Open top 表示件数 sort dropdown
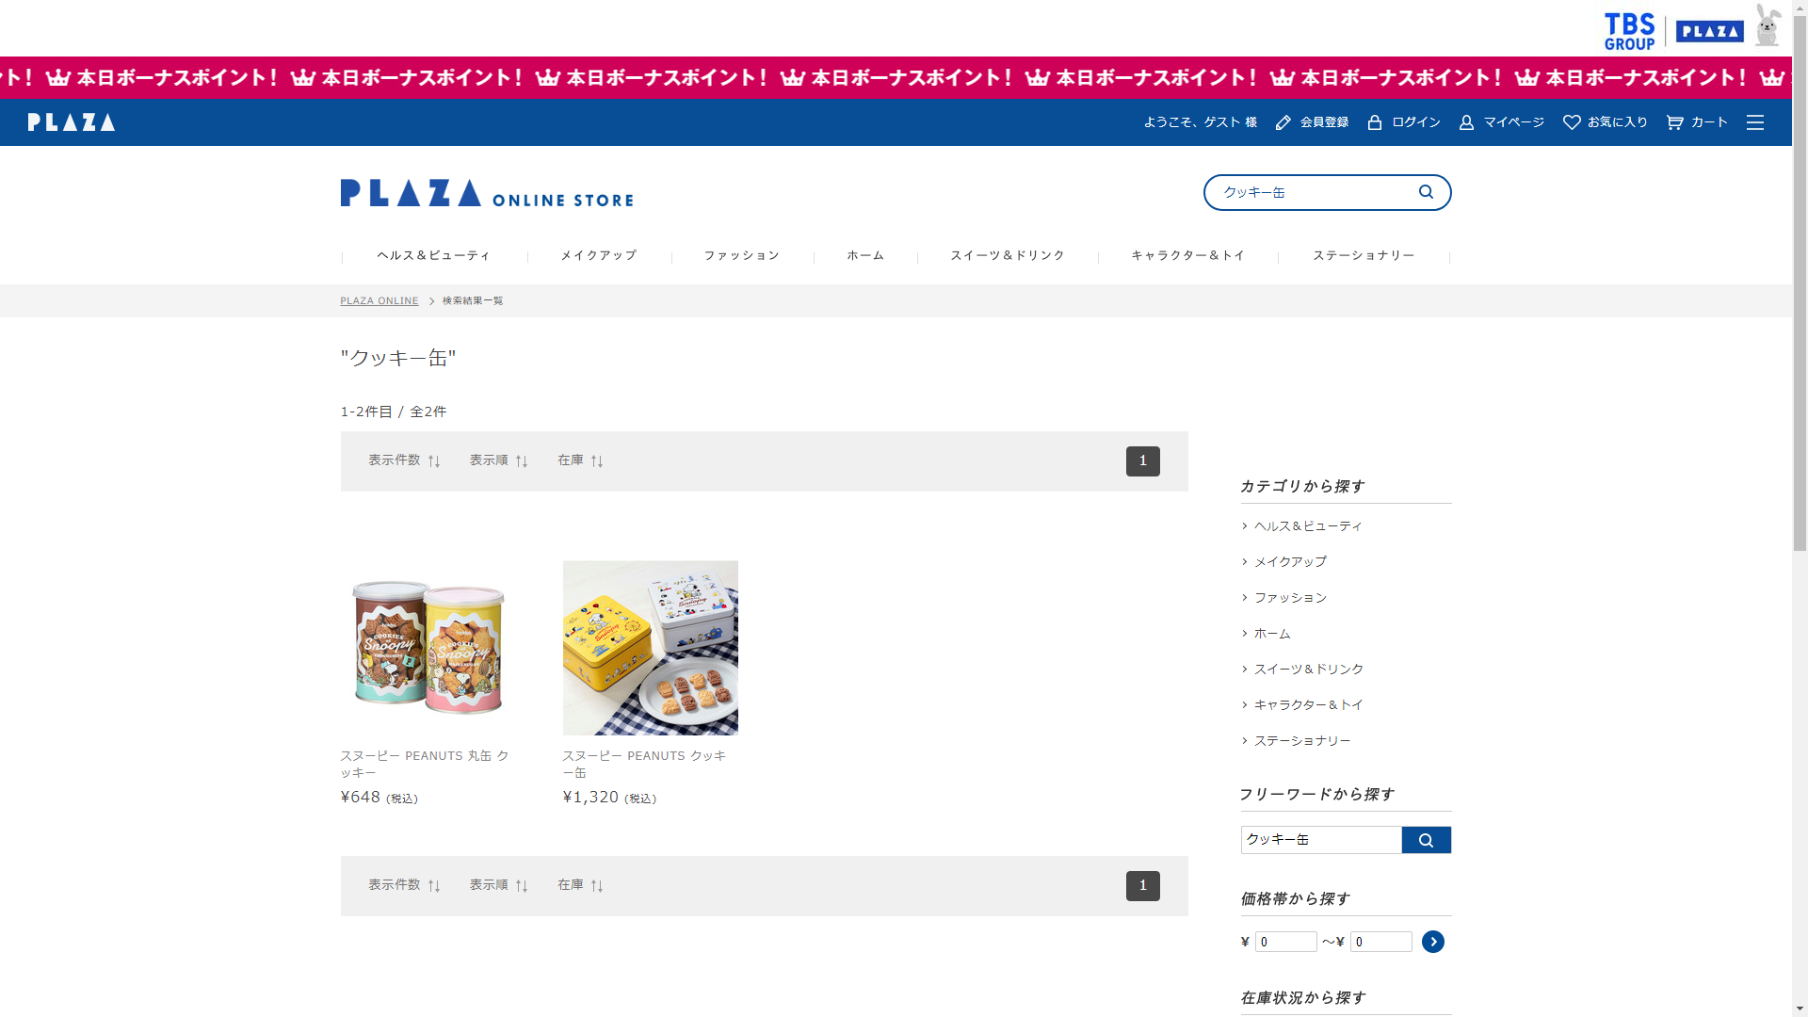This screenshot has height=1017, width=1808. pos(404,460)
